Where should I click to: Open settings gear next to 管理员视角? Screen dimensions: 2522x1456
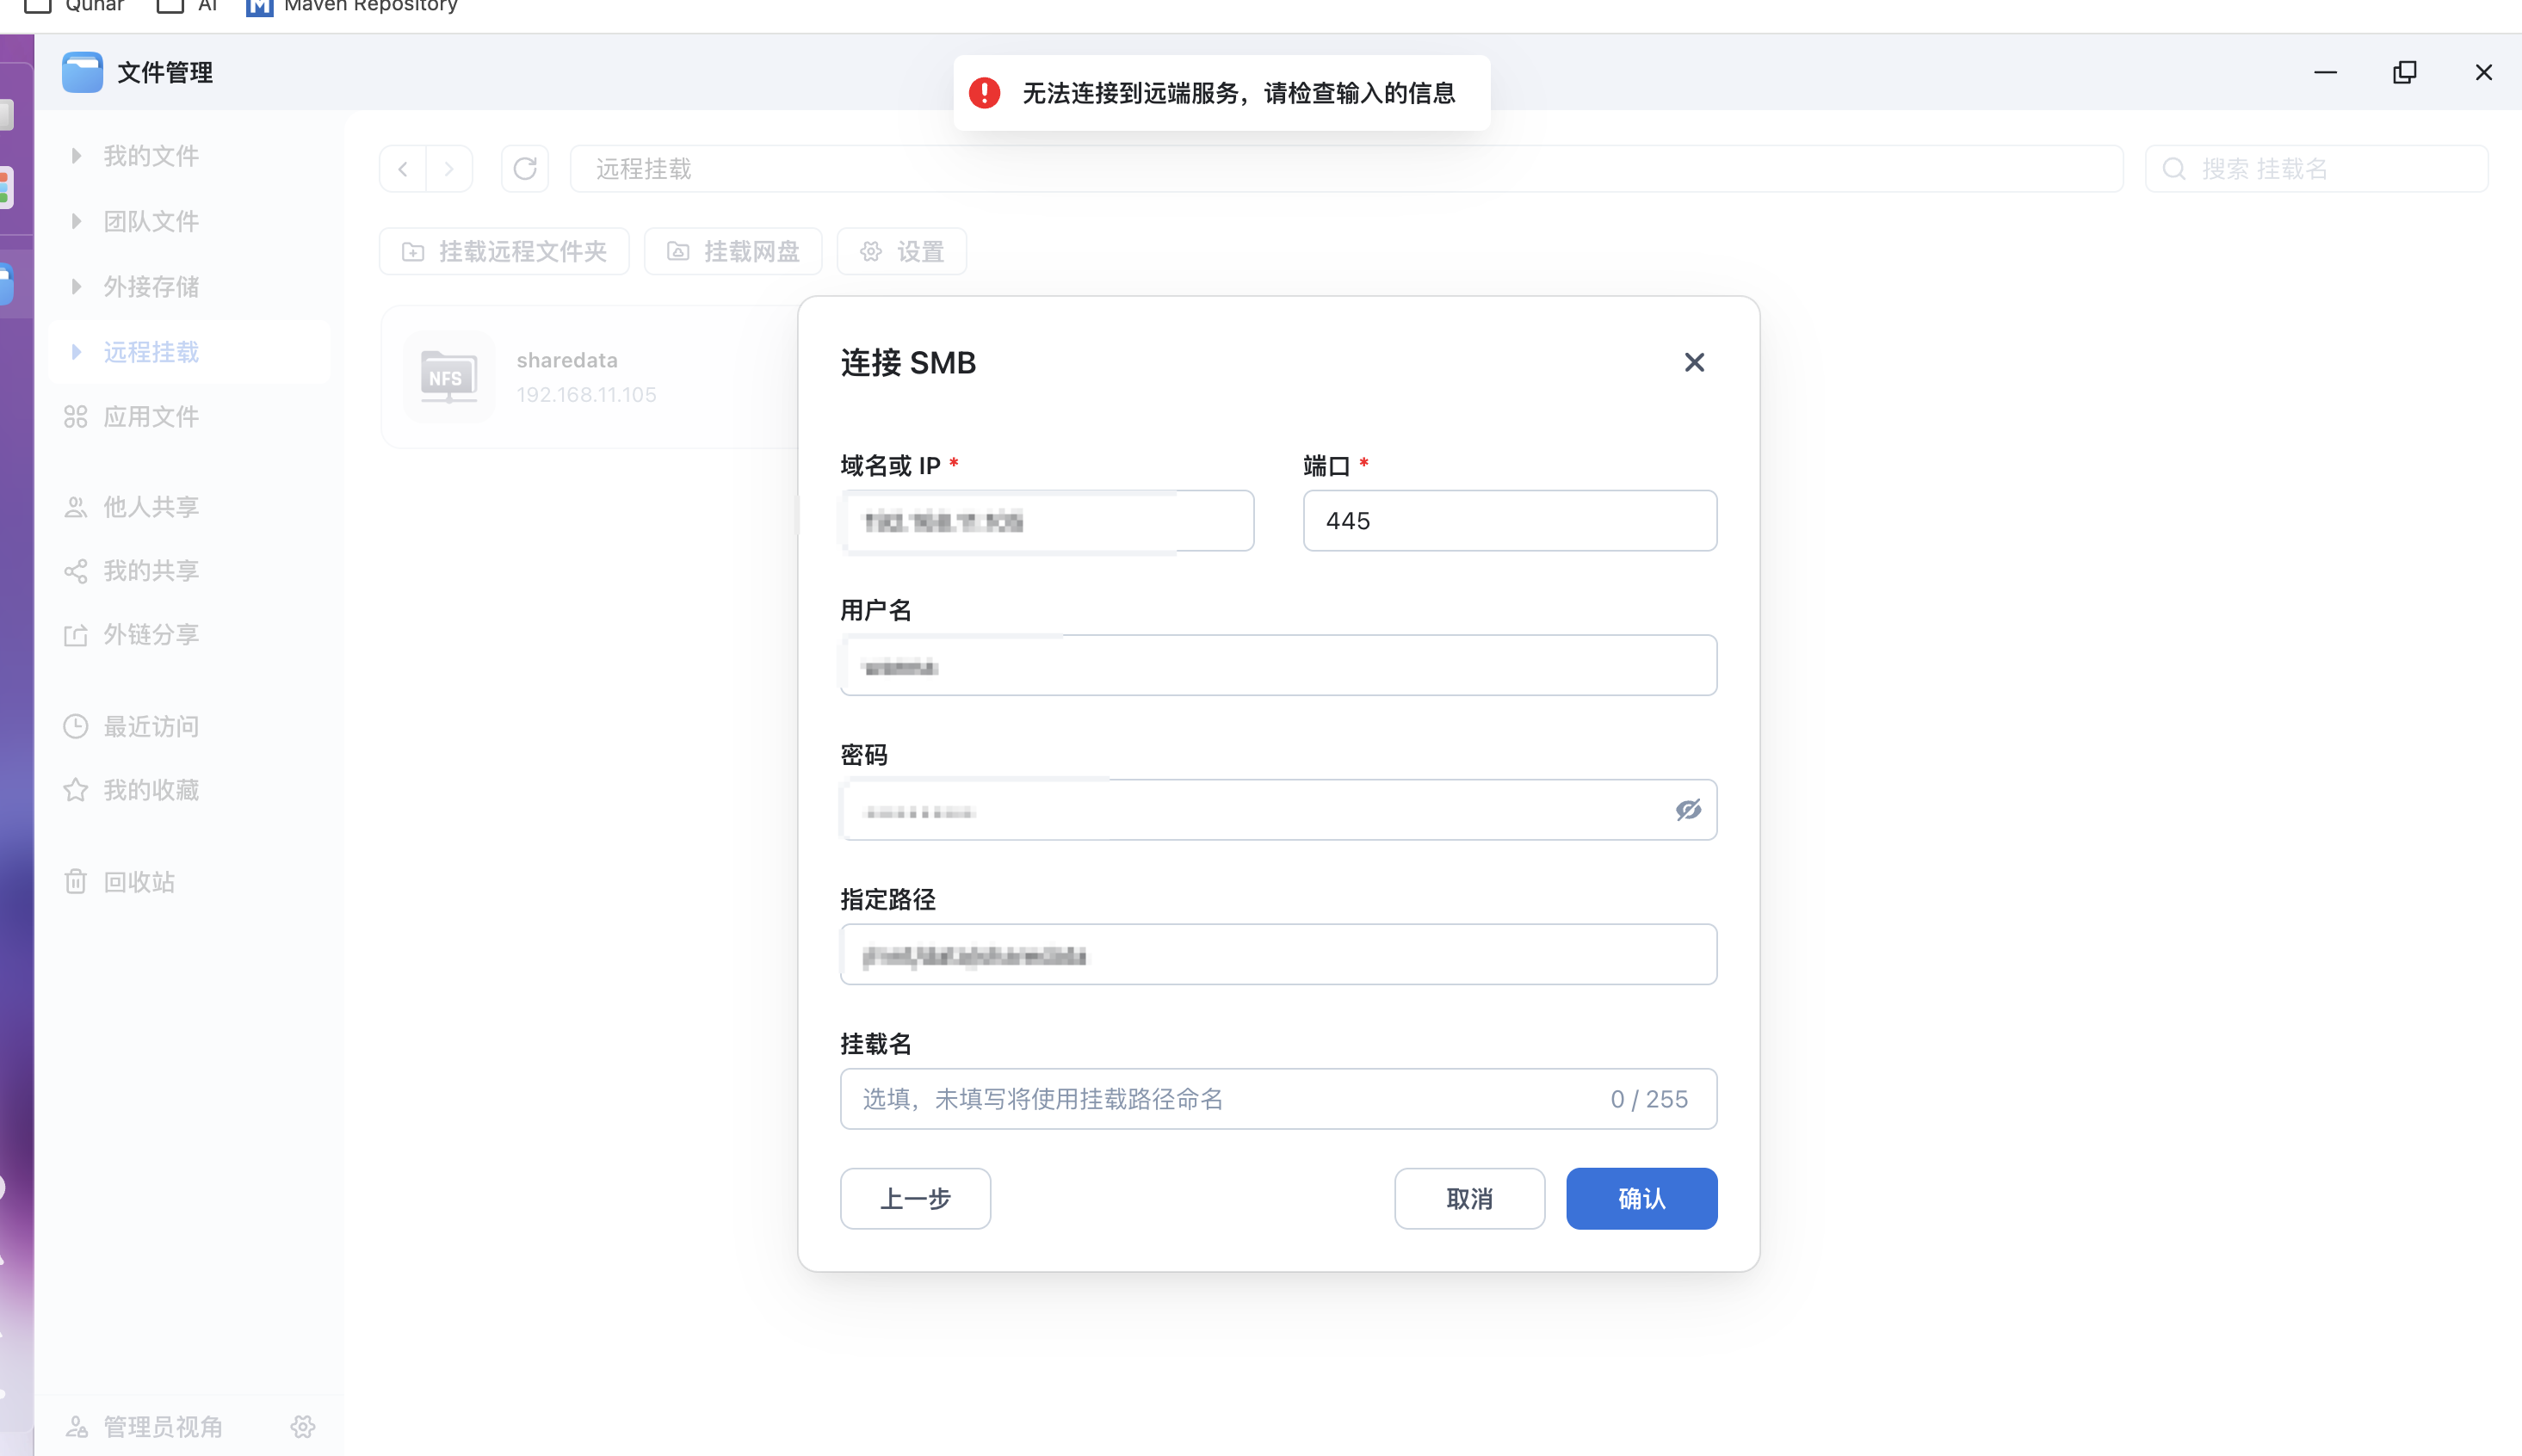pyautogui.click(x=303, y=1427)
